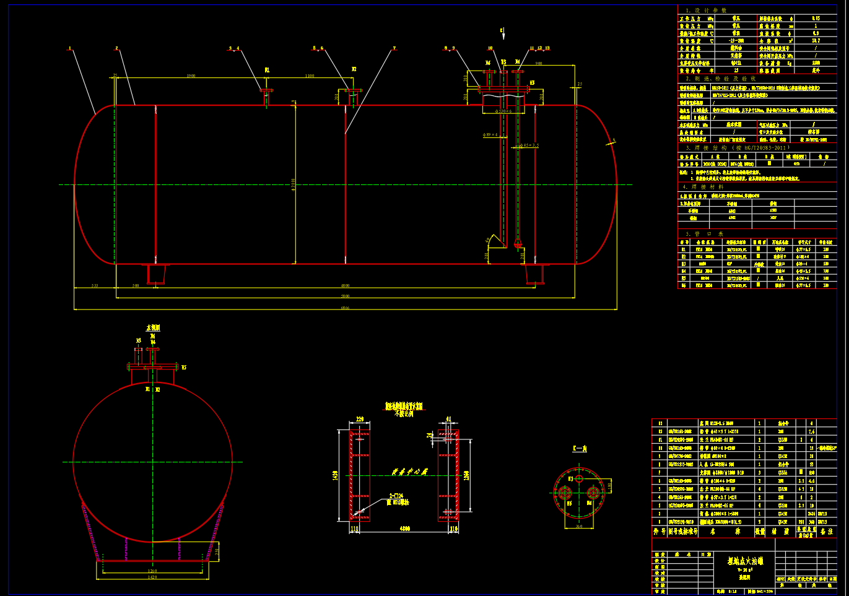Select the 5800 dimension below the tank
The width and height of the screenshot is (849, 596).
pos(345,296)
